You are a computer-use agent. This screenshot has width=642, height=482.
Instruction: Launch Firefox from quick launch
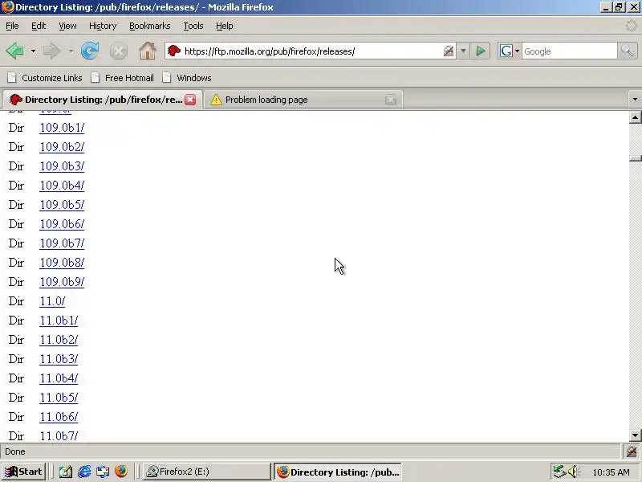tap(121, 472)
